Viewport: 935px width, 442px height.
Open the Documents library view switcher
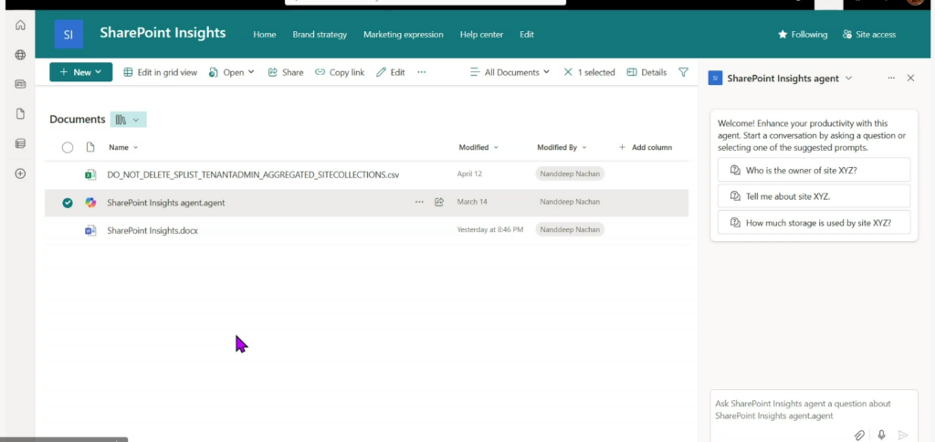(x=128, y=120)
